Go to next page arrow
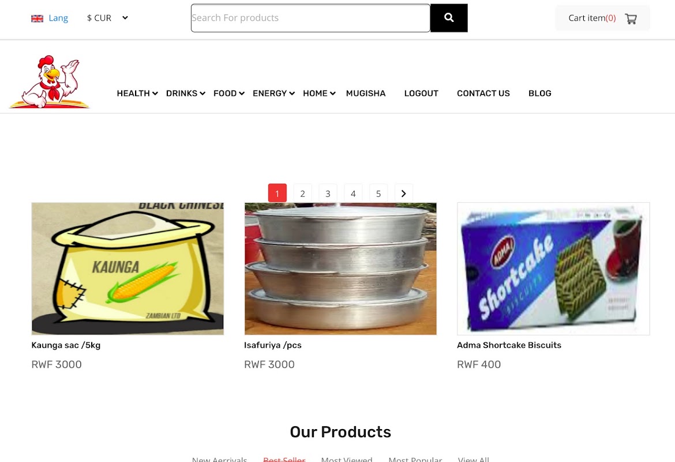Image resolution: width=675 pixels, height=462 pixels. pos(403,193)
